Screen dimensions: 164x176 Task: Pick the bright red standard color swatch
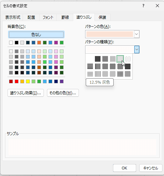pyautogui.click(x=17, y=81)
